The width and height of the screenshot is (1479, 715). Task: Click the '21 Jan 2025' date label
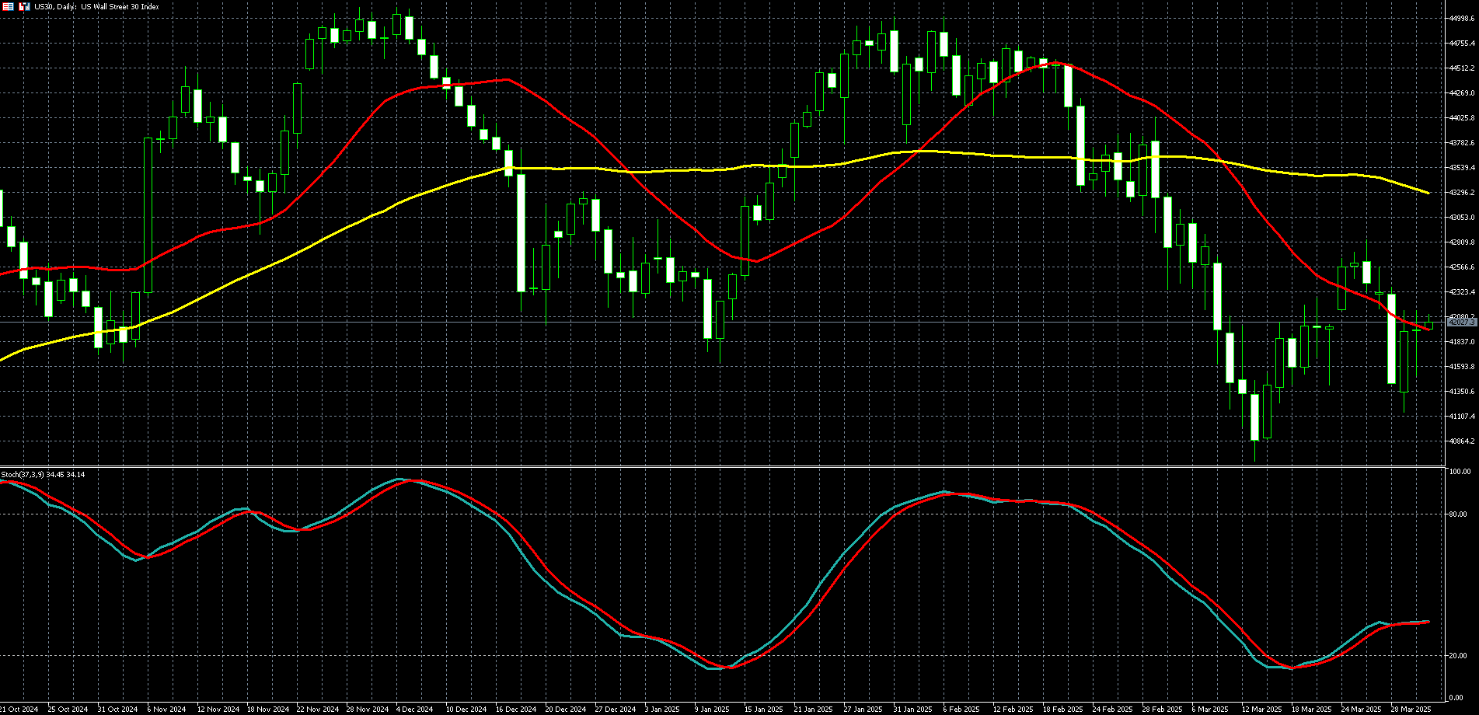coord(814,710)
